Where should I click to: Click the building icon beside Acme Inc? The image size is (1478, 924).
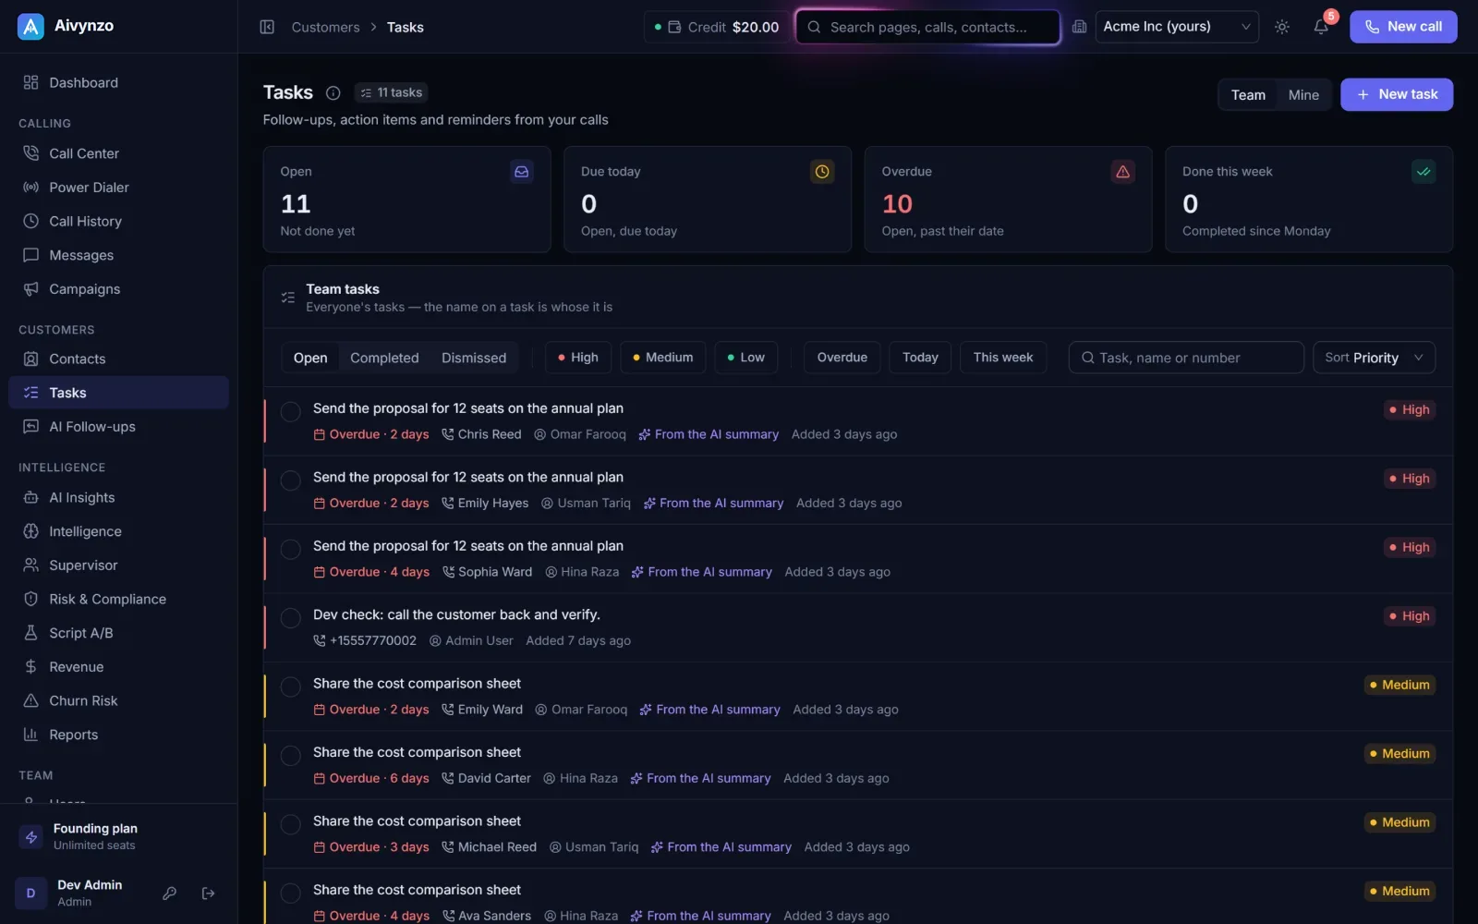click(1079, 27)
